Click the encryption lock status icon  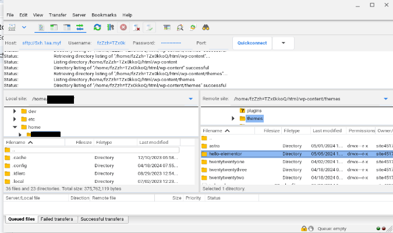304,228
